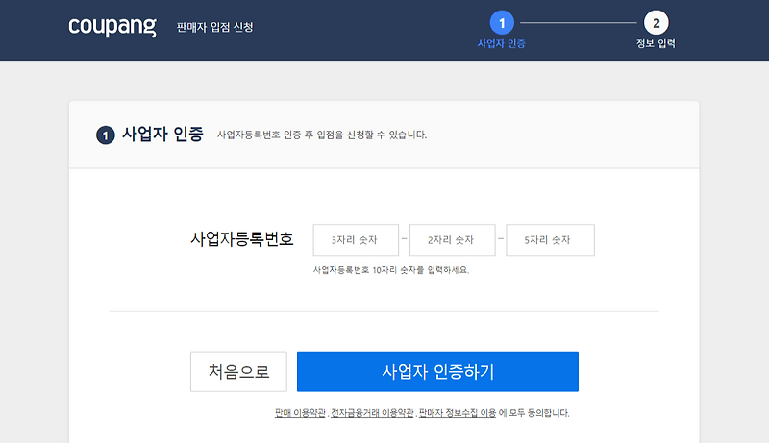769x443 pixels.
Task: Focus the 5자리 숫자 input field
Action: click(550, 239)
